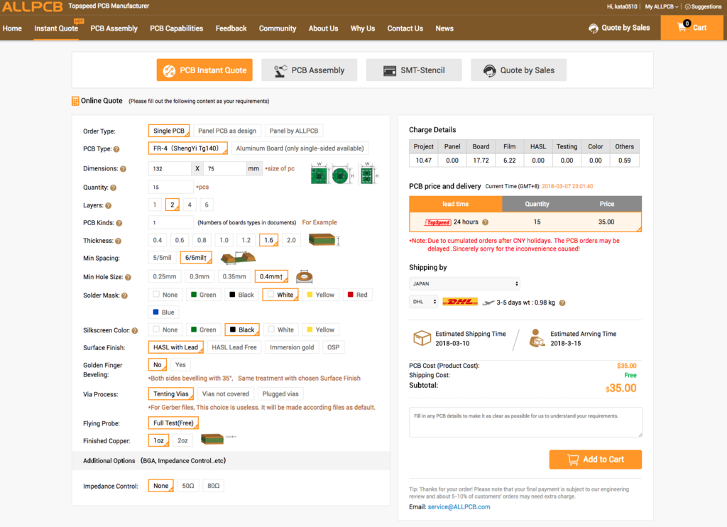The height and width of the screenshot is (527, 727).
Task: Click the Solder Mask help icon
Action: click(x=124, y=295)
